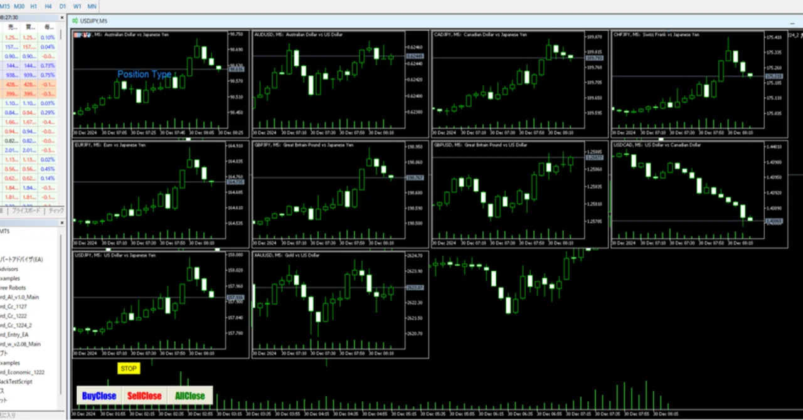Switch timeframe to H1

point(34,6)
